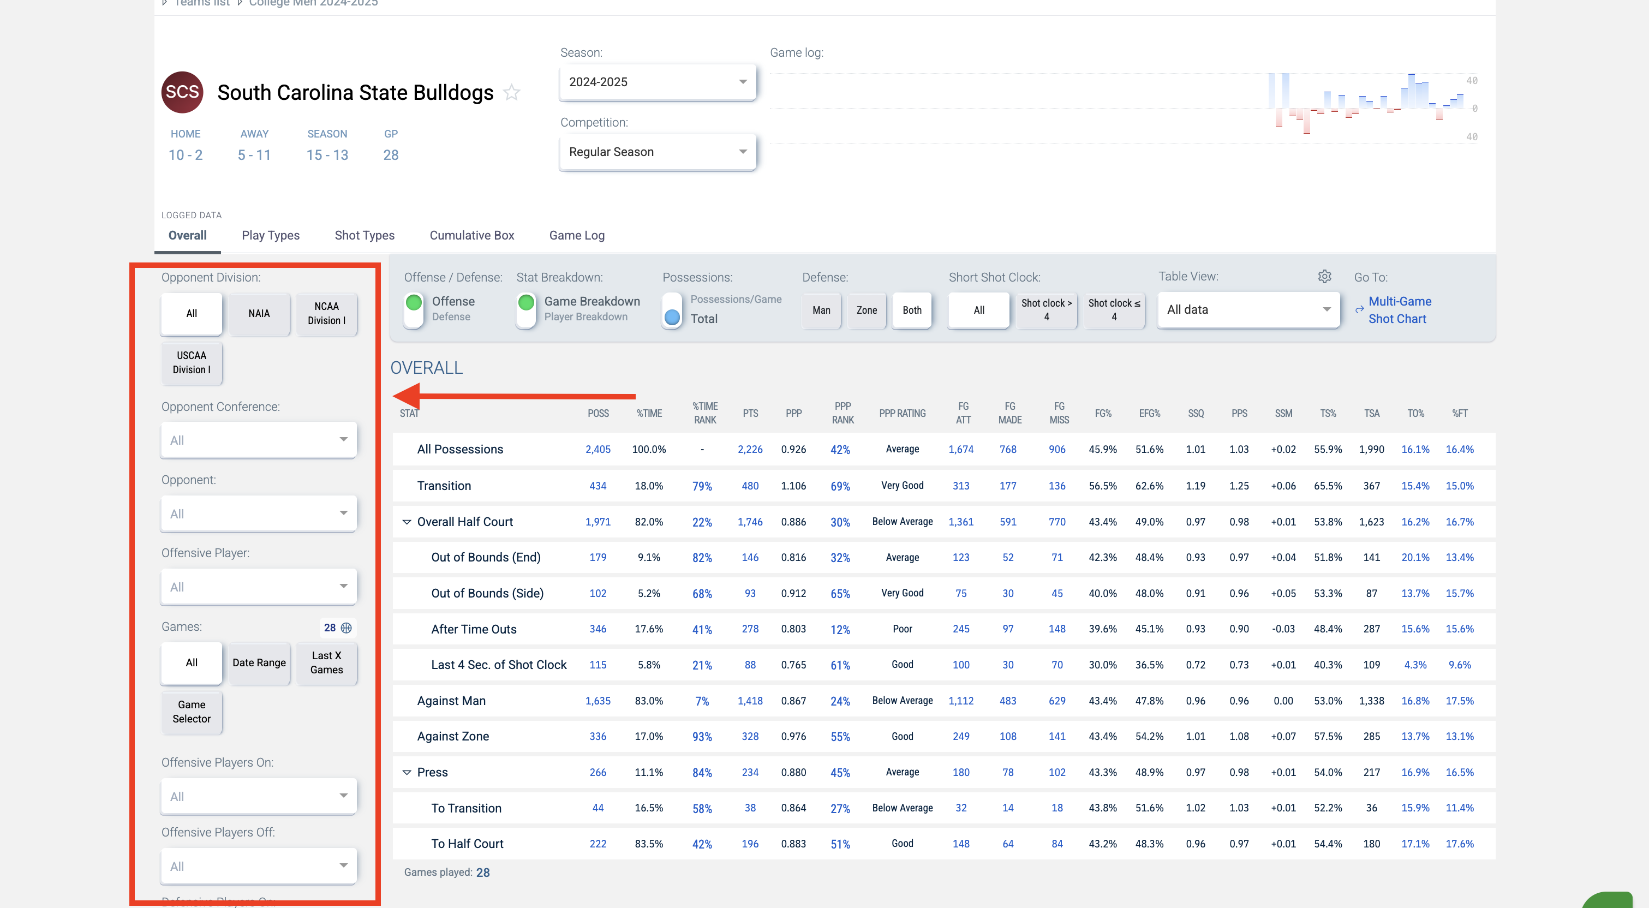
Task: Click the Multi-Game Shot Chart arrow icon
Action: (1359, 309)
